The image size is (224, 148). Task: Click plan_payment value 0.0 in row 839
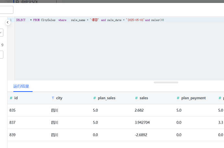pos(179,135)
